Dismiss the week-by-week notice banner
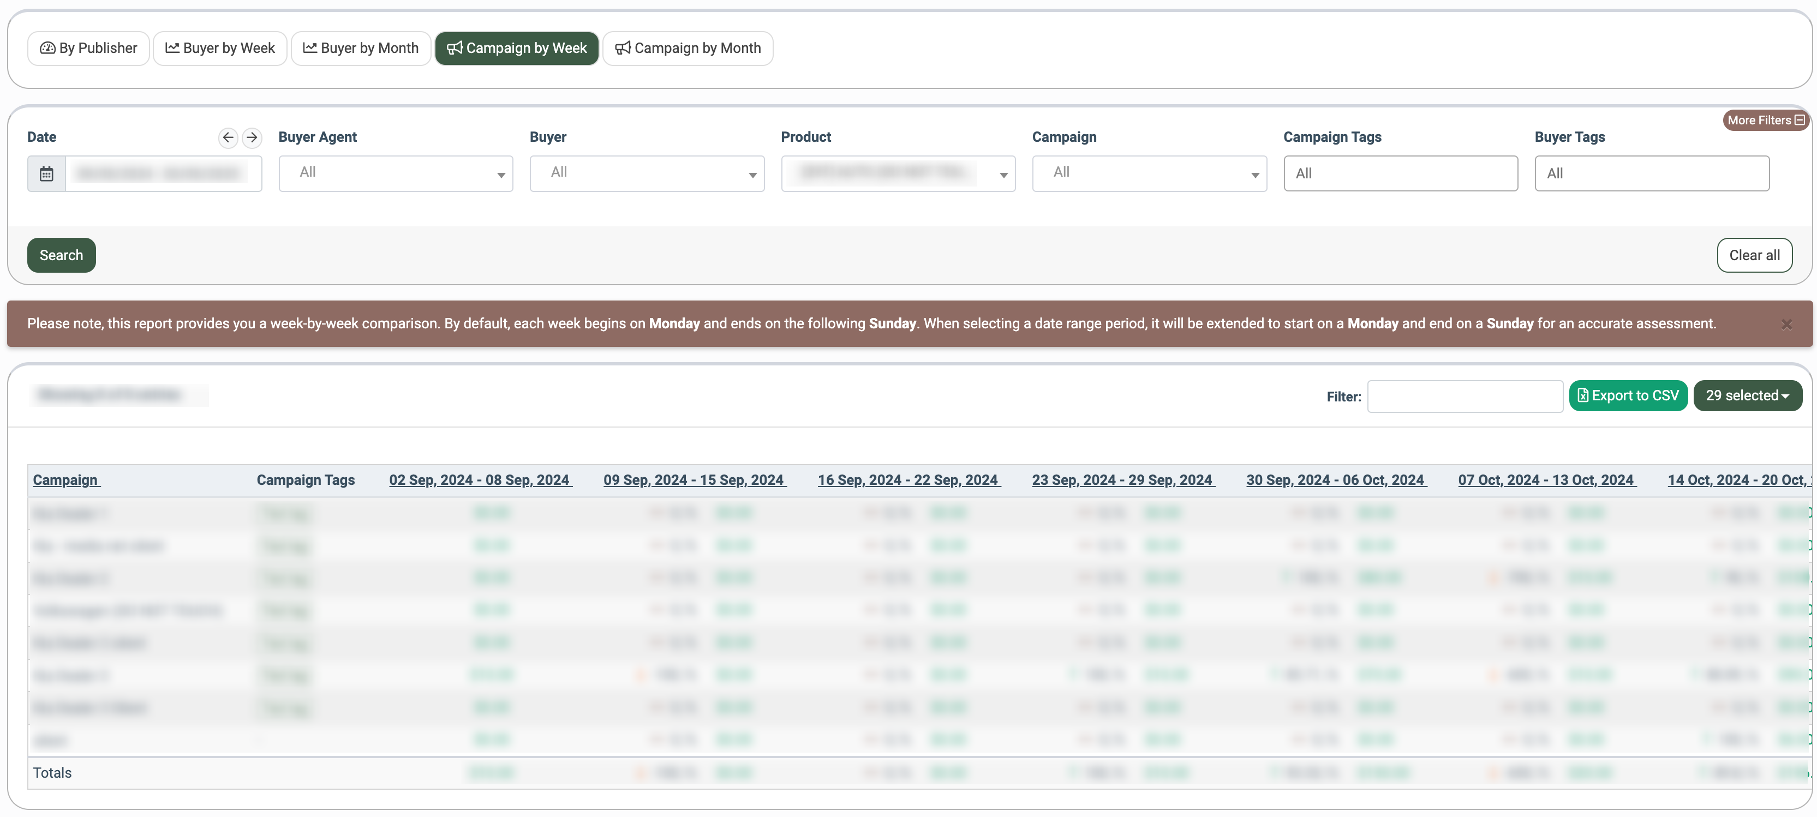Image resolution: width=1817 pixels, height=817 pixels. [x=1786, y=325]
